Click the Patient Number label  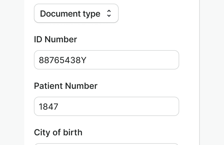[x=66, y=86]
